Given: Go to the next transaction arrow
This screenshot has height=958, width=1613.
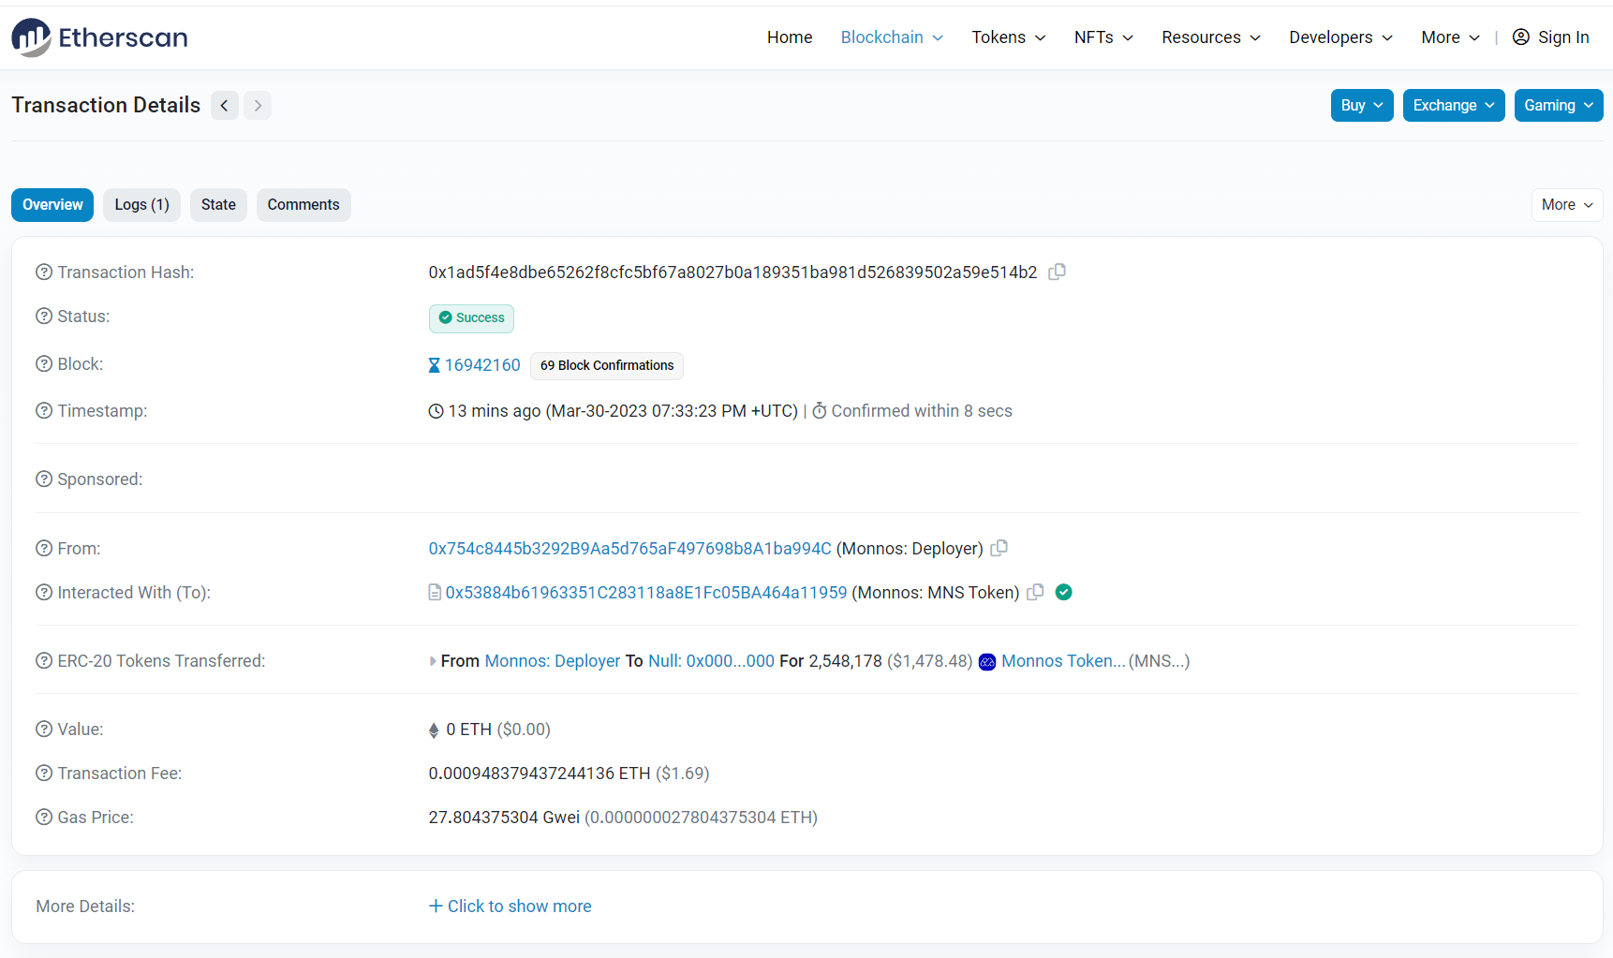Looking at the screenshot, I should [258, 105].
